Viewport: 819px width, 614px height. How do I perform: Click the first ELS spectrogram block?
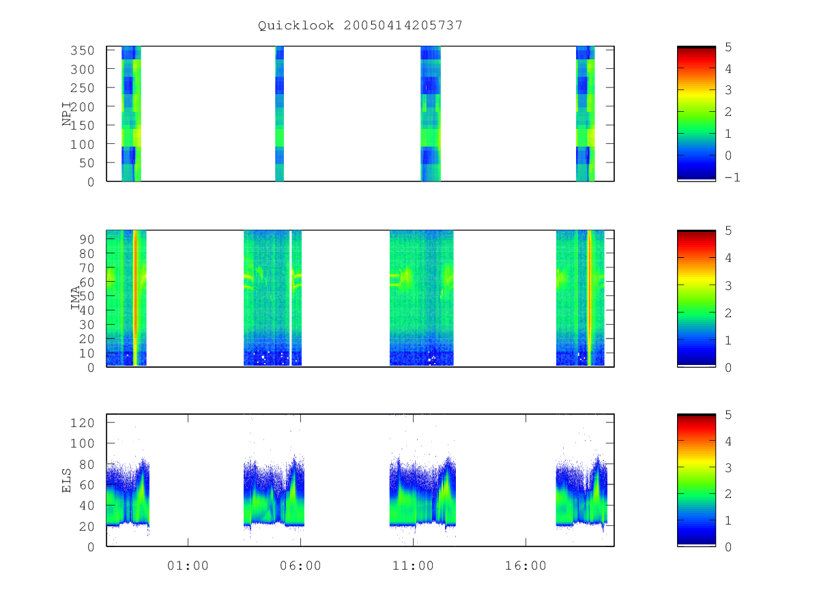tap(128, 493)
